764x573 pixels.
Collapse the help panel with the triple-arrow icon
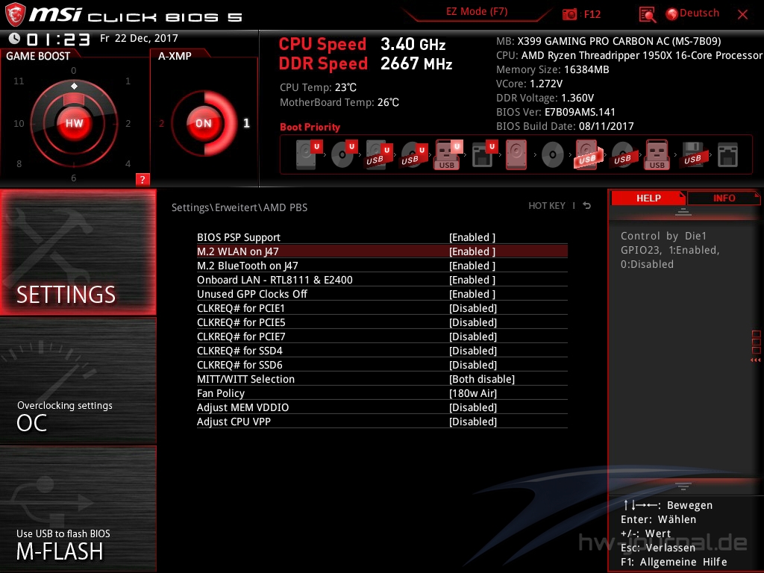pyautogui.click(x=756, y=360)
